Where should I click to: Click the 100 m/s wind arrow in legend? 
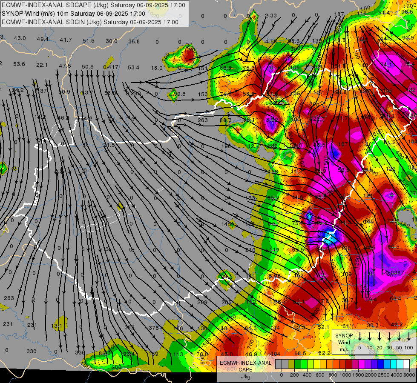[x=409, y=337]
